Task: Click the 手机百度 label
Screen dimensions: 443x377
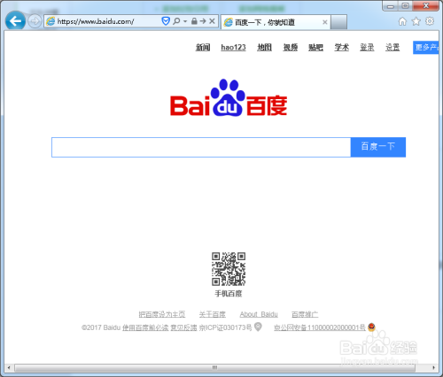Action: pyautogui.click(x=229, y=294)
